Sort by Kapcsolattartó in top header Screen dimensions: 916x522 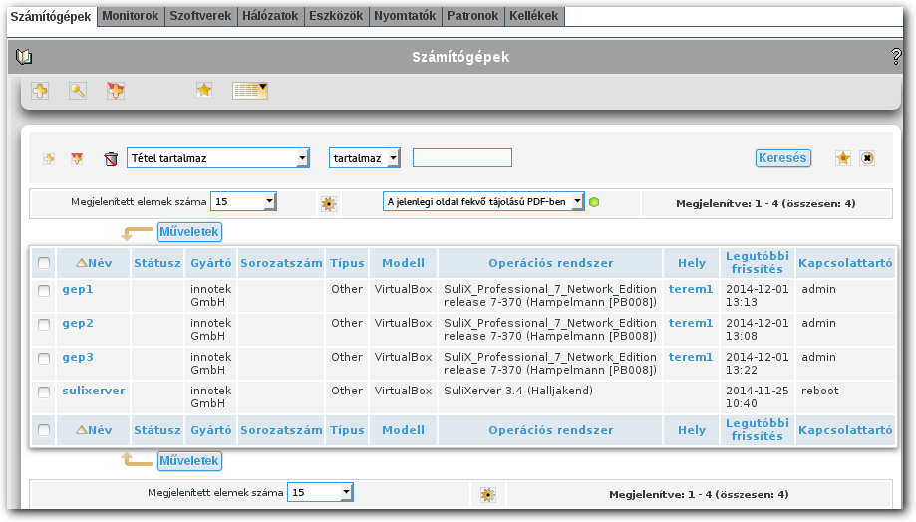click(x=845, y=263)
